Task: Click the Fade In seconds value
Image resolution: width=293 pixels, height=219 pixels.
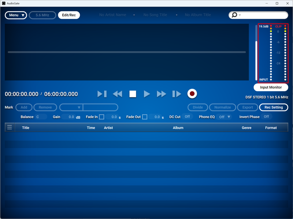Action: point(112,117)
